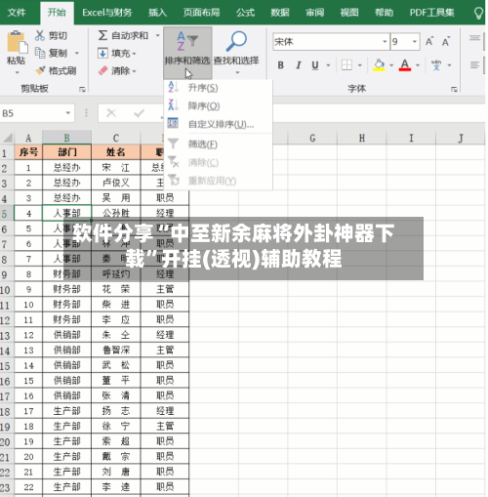Click cell with name 鲁智深

pyautogui.click(x=116, y=350)
